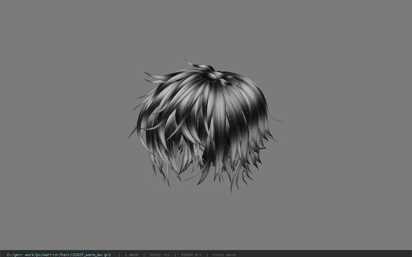The height and width of the screenshot is (257, 412).
Task: Select the hair mesh model in viewport
Action: [x=205, y=126]
